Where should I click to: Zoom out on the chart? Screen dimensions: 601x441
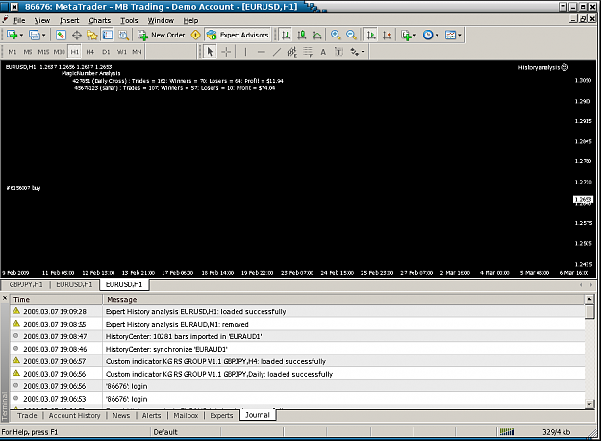pyautogui.click(x=351, y=36)
